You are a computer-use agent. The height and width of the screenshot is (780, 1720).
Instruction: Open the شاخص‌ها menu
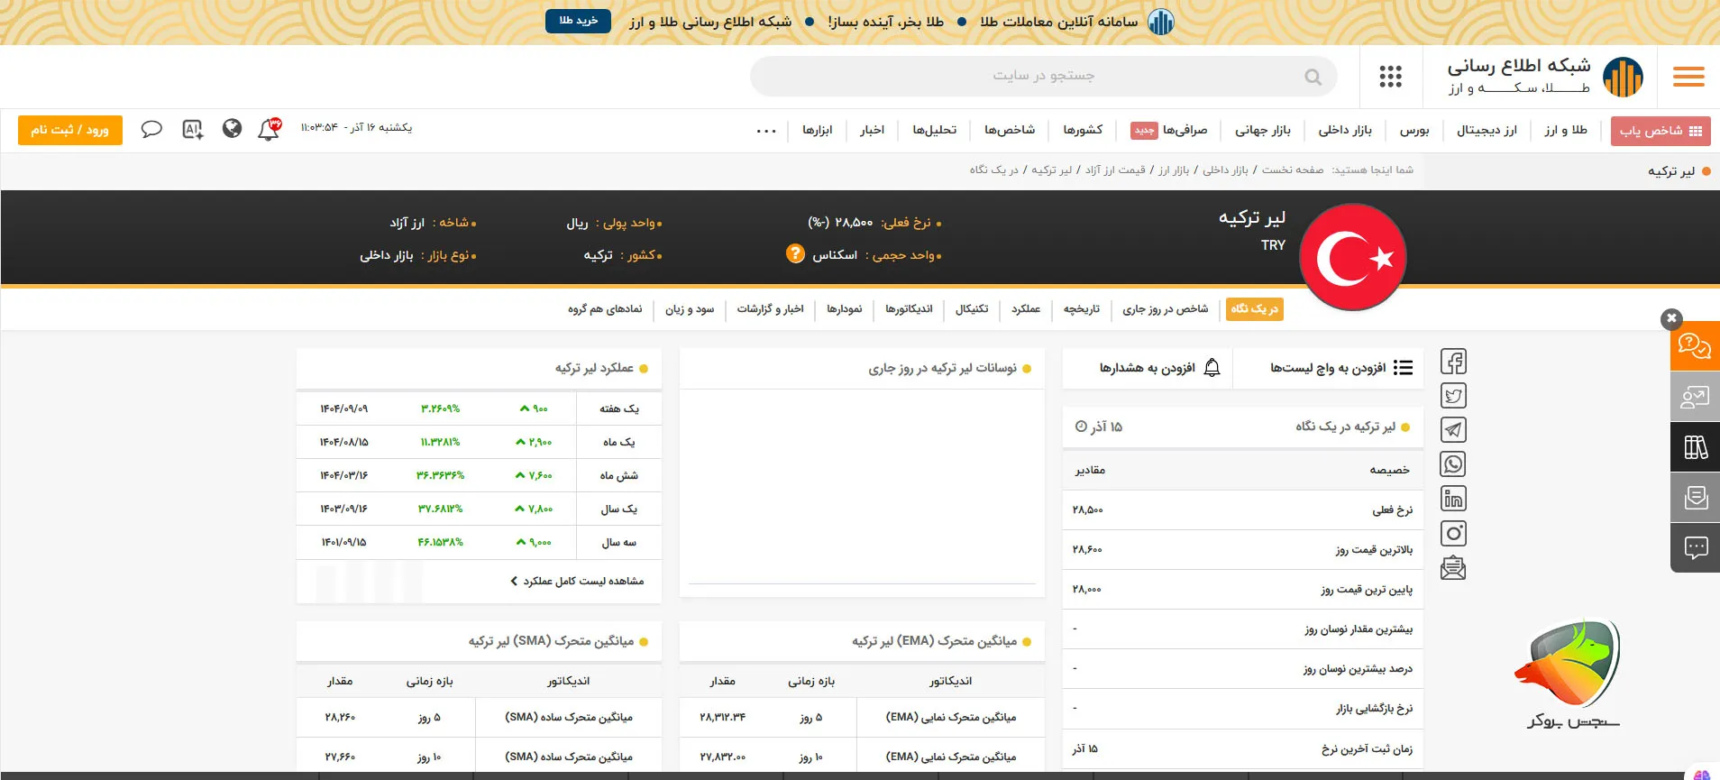click(1010, 130)
